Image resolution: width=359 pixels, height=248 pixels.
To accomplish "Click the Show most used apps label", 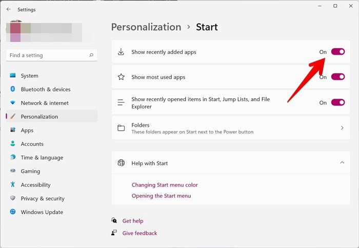I will click(158, 77).
